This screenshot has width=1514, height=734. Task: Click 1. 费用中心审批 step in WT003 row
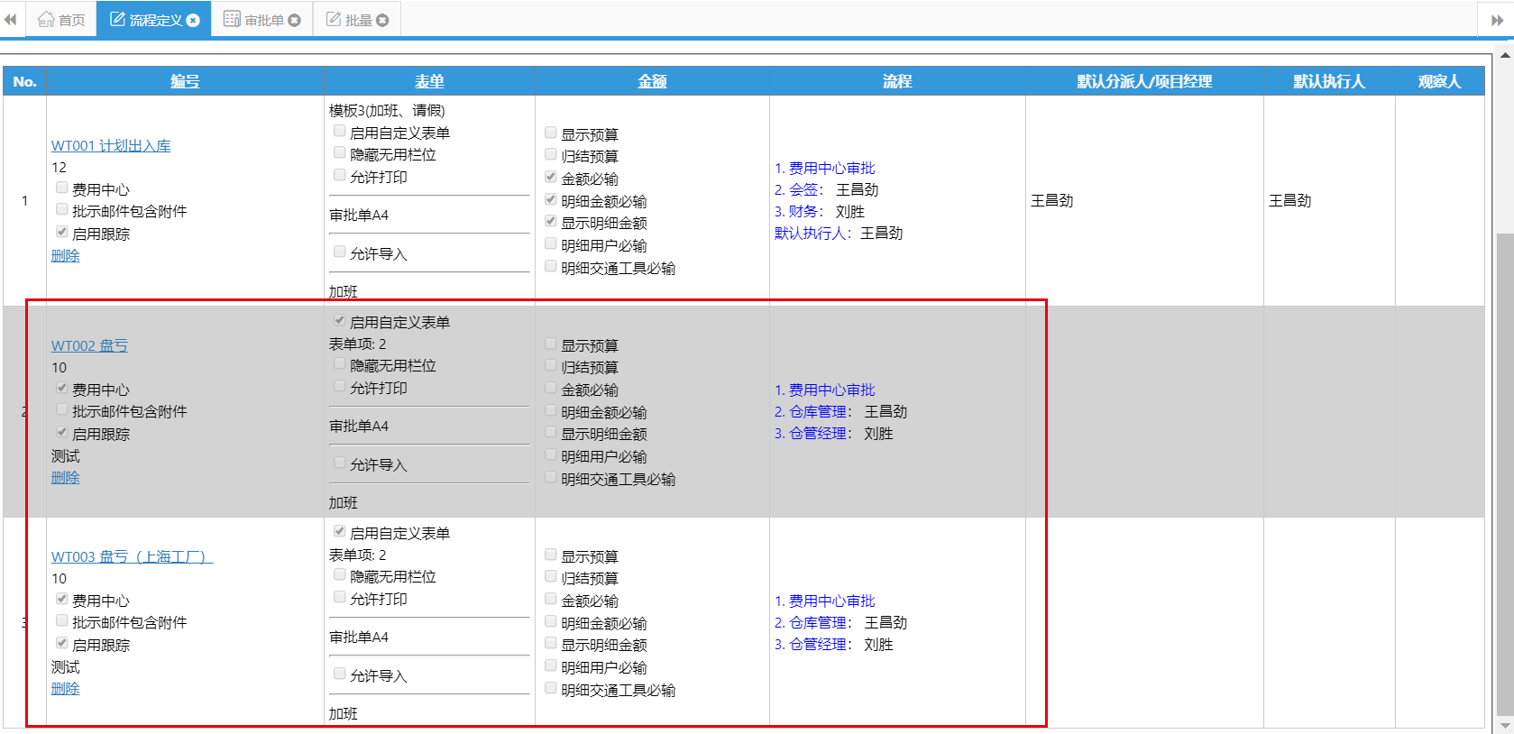[825, 601]
